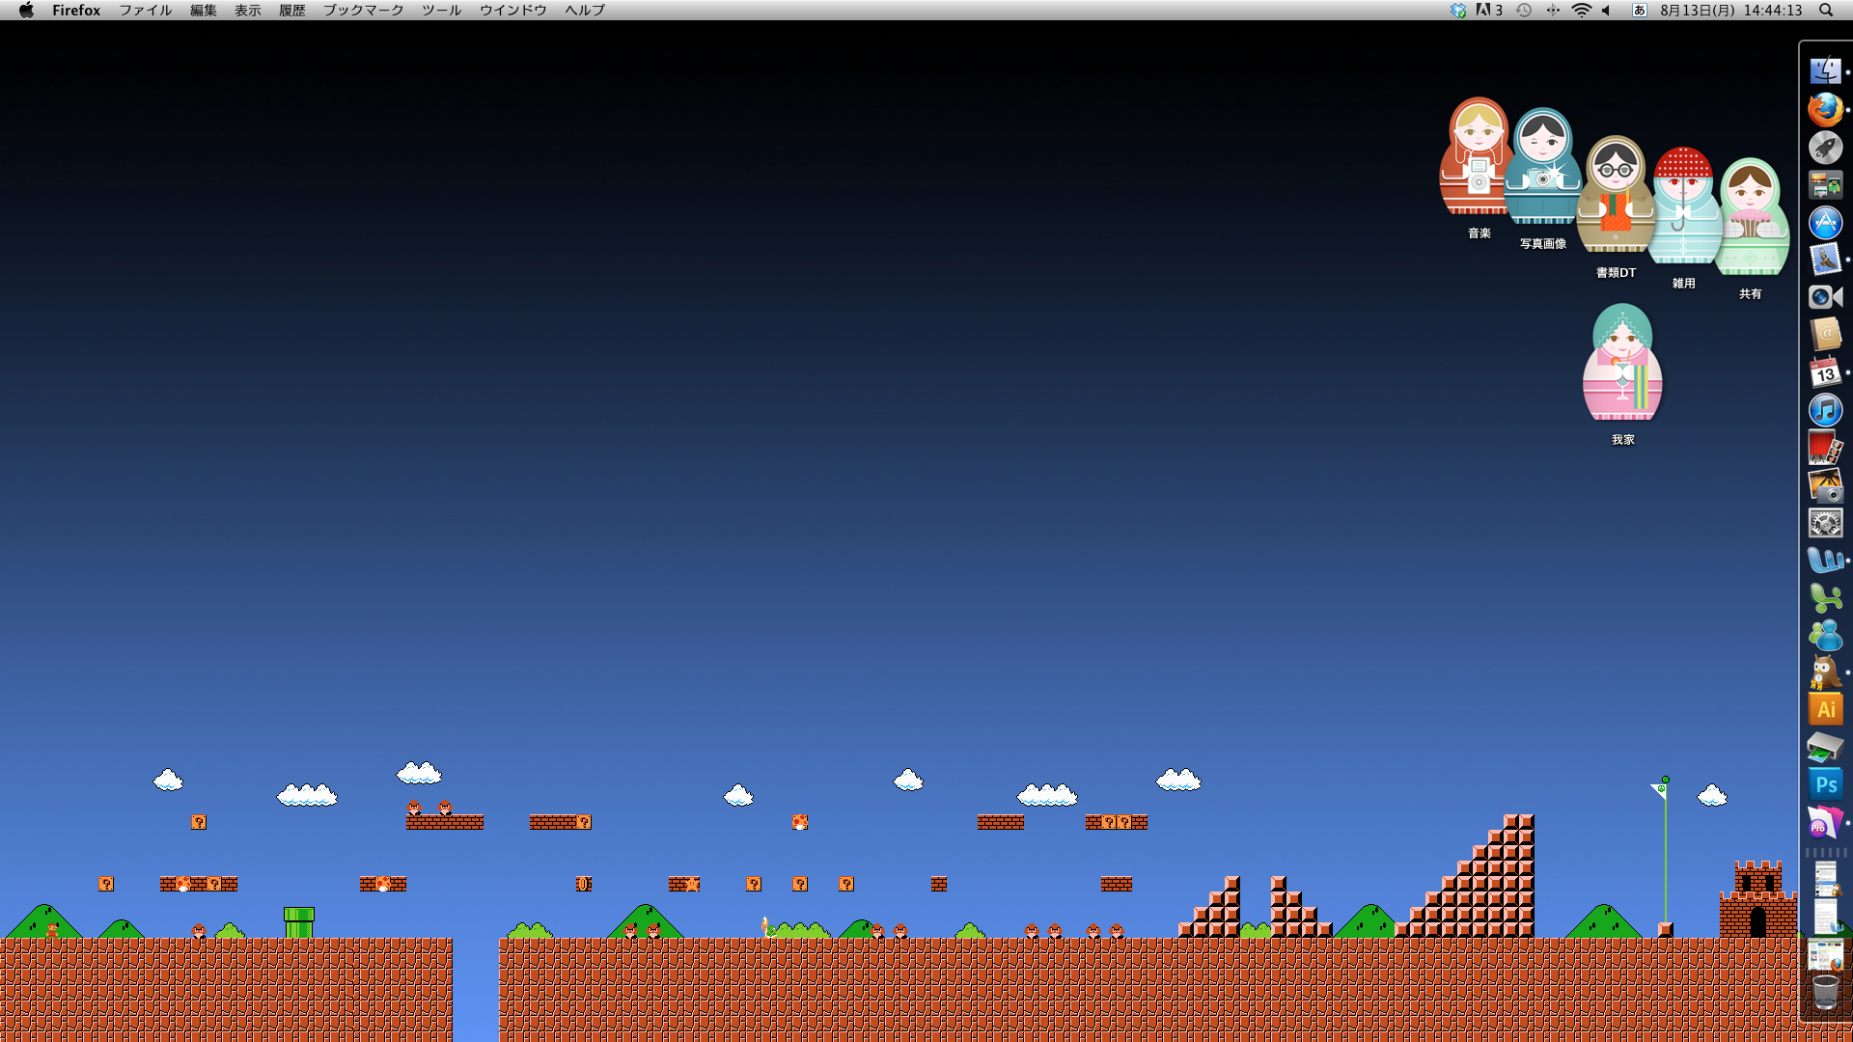This screenshot has width=1853, height=1042.
Task: Open the ブックマーク menu
Action: point(363,10)
